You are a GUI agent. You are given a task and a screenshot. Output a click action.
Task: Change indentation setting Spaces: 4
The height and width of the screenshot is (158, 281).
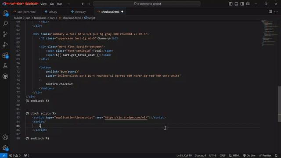tap(200, 155)
